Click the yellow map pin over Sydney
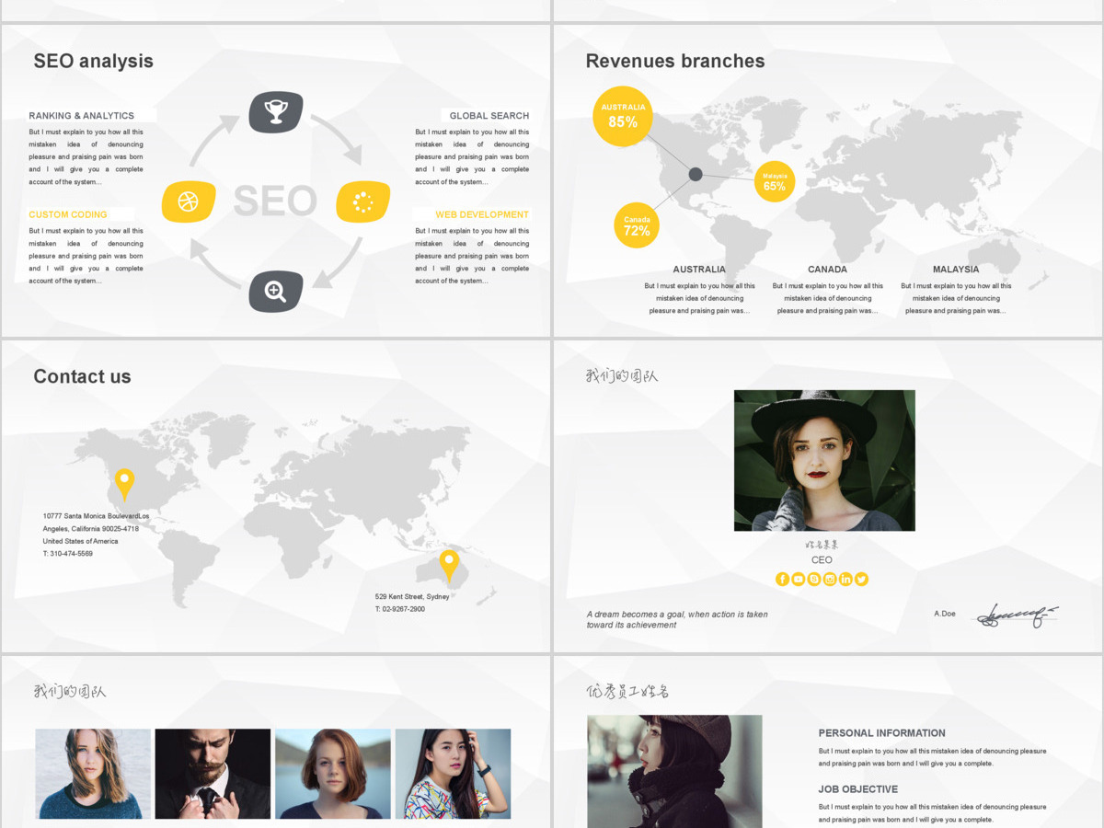 [x=449, y=566]
